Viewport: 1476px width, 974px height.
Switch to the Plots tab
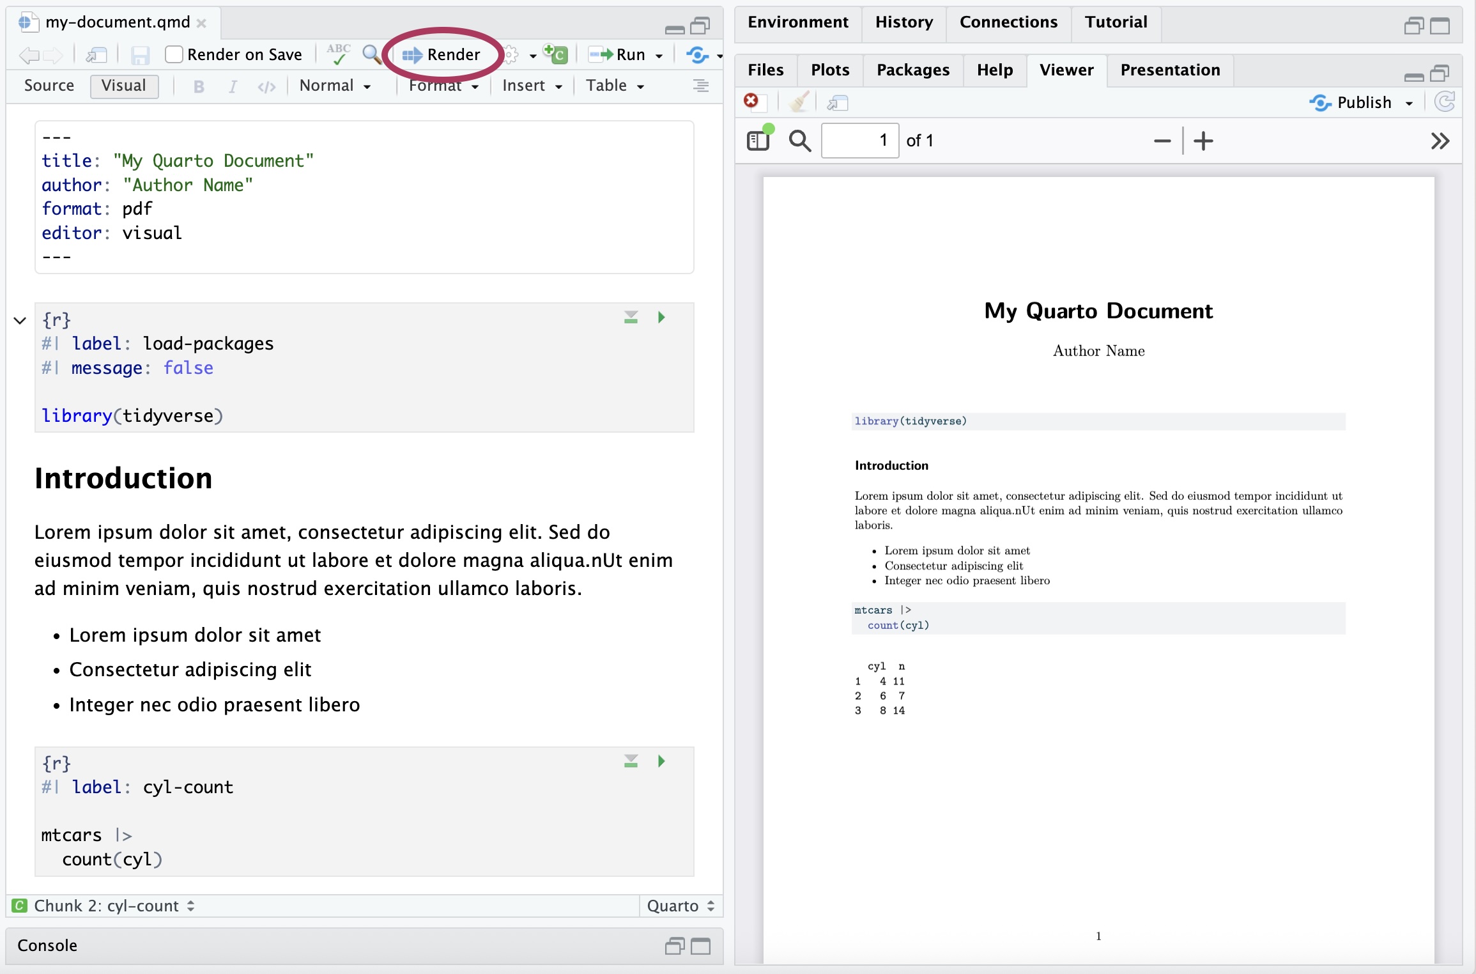[x=830, y=70]
